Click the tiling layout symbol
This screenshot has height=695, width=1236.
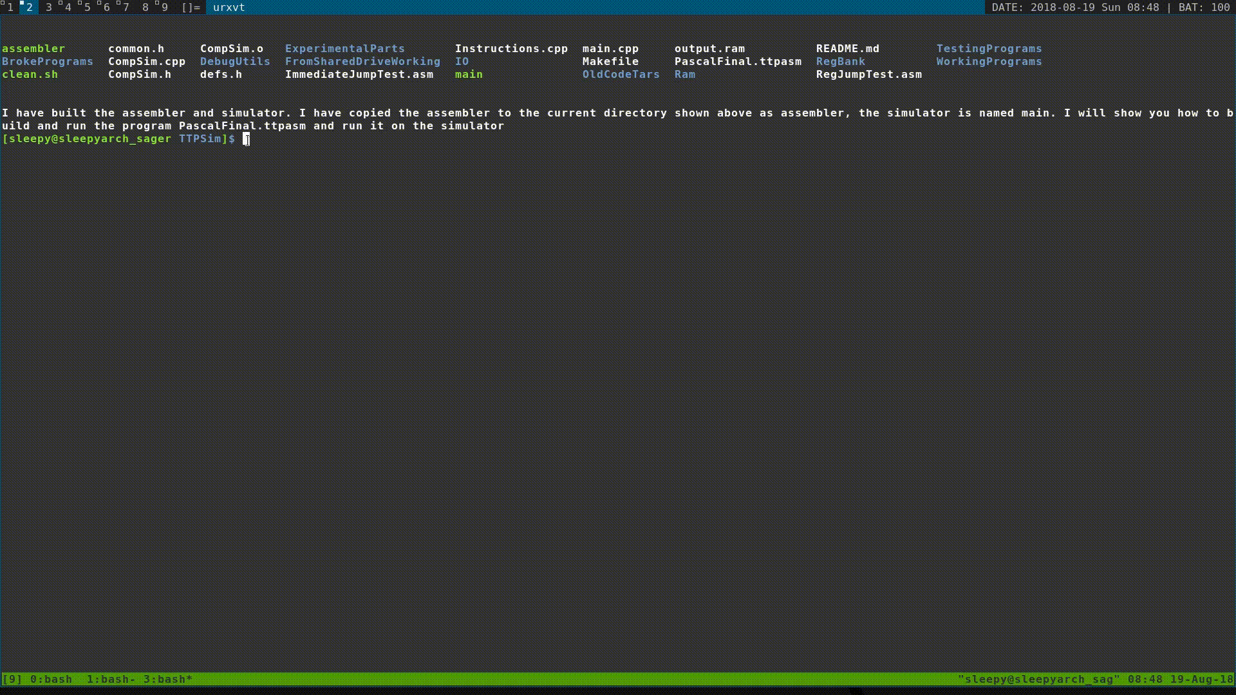click(191, 7)
